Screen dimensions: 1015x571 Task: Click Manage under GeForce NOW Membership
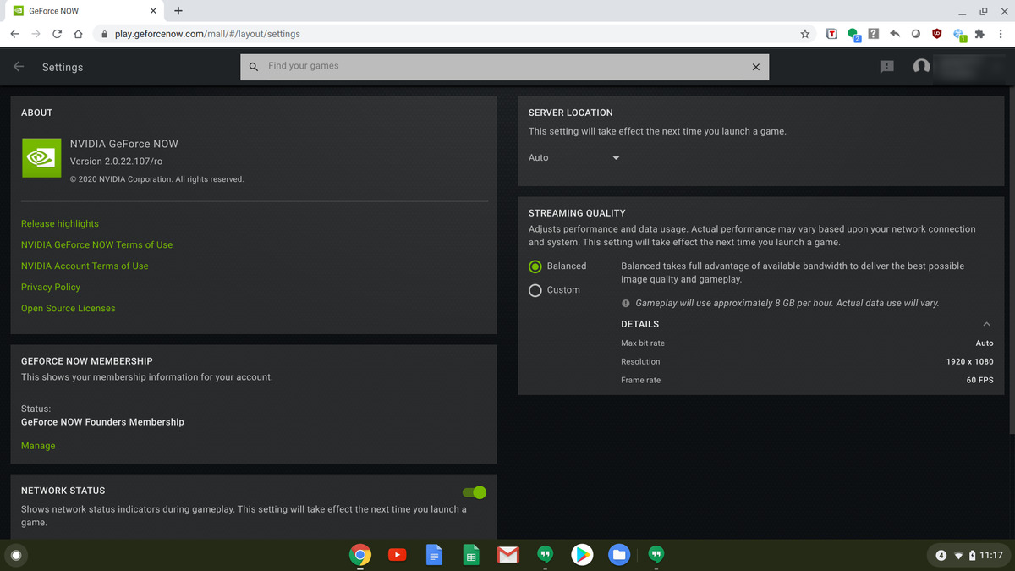click(x=38, y=446)
